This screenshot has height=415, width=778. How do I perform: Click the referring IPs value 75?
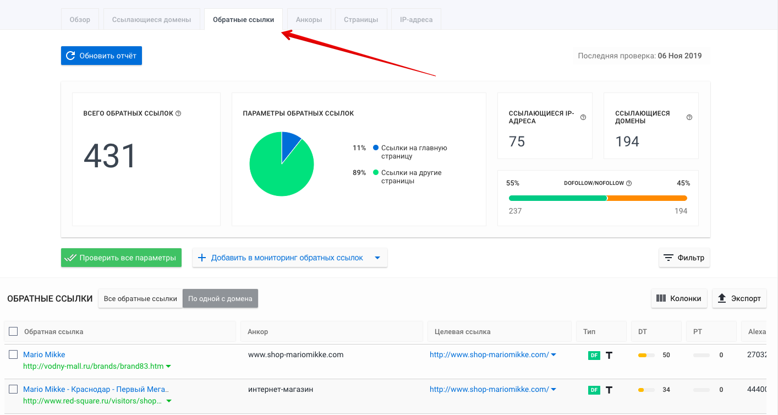(x=517, y=141)
